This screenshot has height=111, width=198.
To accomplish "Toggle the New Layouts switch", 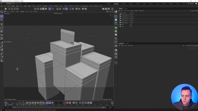I will point(196,4).
